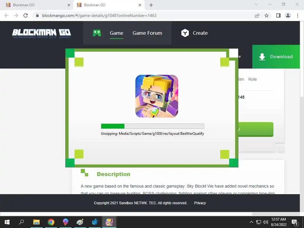Click the description paragraph text
The image size is (304, 228).
pyautogui.click(x=178, y=189)
